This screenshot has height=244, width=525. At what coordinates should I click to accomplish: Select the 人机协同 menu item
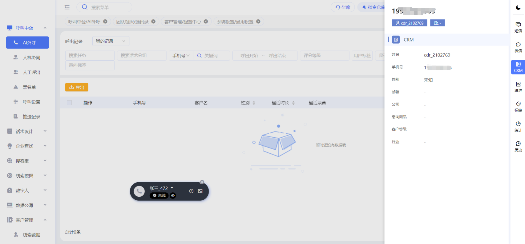[31, 57]
